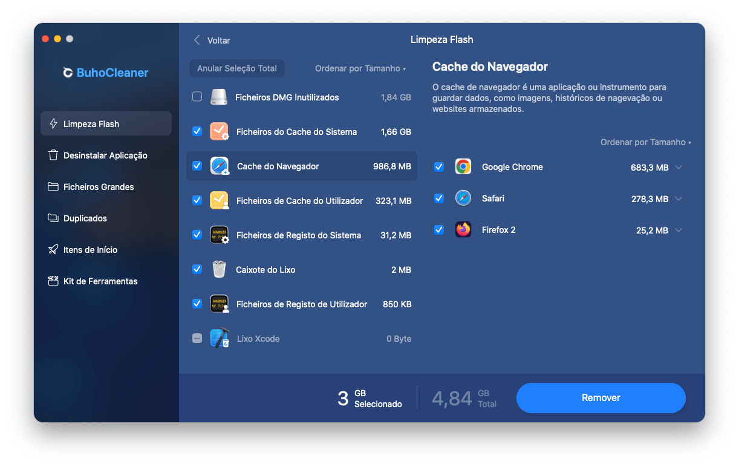
Task: Open Desinstalar Aplicação in the sidebar
Action: click(106, 155)
